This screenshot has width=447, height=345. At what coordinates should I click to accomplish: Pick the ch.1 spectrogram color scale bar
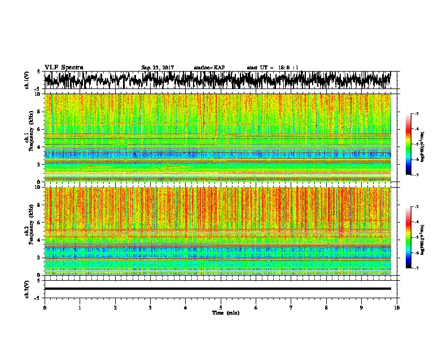click(408, 144)
